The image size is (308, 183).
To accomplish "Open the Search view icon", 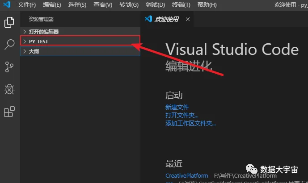I will [9, 44].
